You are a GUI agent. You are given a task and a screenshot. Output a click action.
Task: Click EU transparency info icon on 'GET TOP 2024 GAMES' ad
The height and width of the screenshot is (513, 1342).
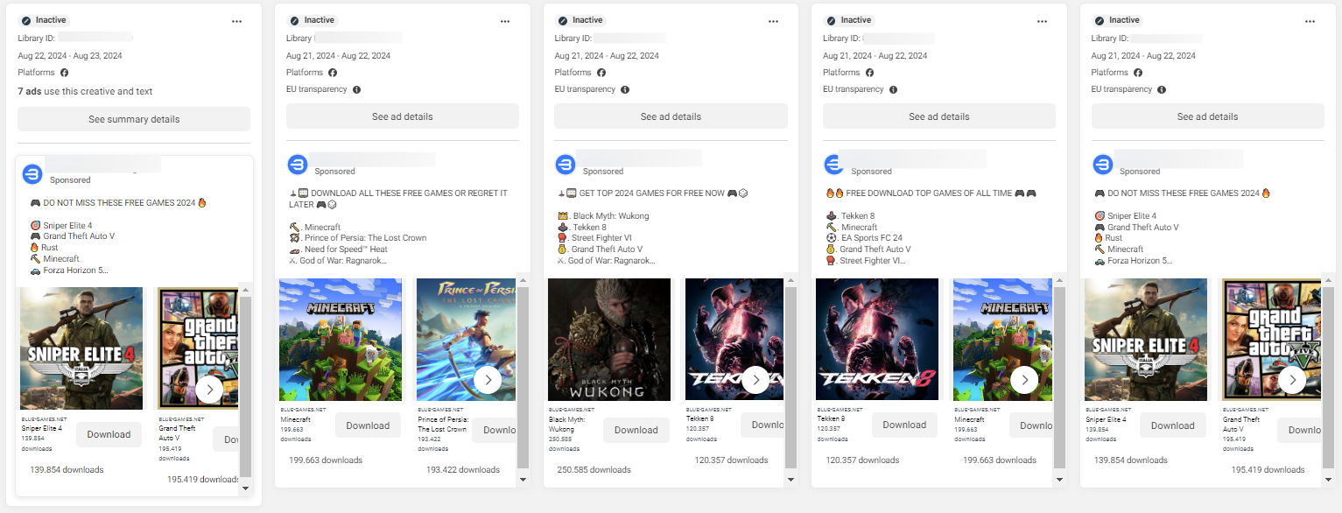[x=625, y=89]
